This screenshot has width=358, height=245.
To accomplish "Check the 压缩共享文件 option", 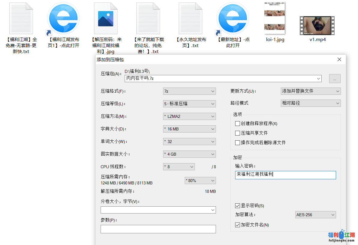I will click(238, 133).
